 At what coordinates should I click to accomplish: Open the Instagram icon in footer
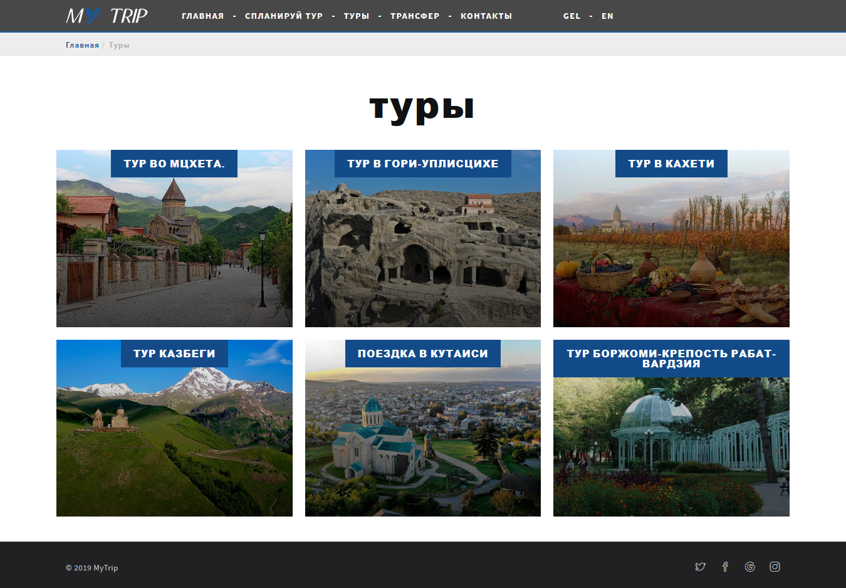(x=775, y=567)
